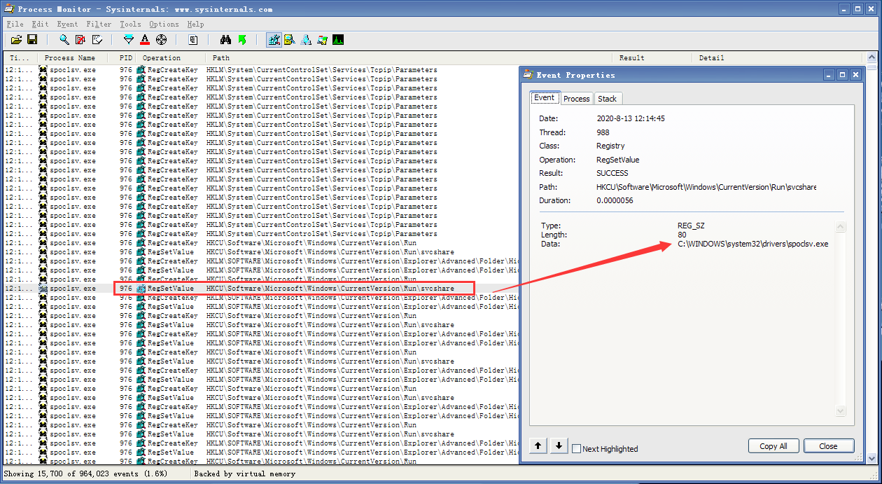Go to previous event with up arrow button
Screen dimensions: 882x484
coord(538,446)
